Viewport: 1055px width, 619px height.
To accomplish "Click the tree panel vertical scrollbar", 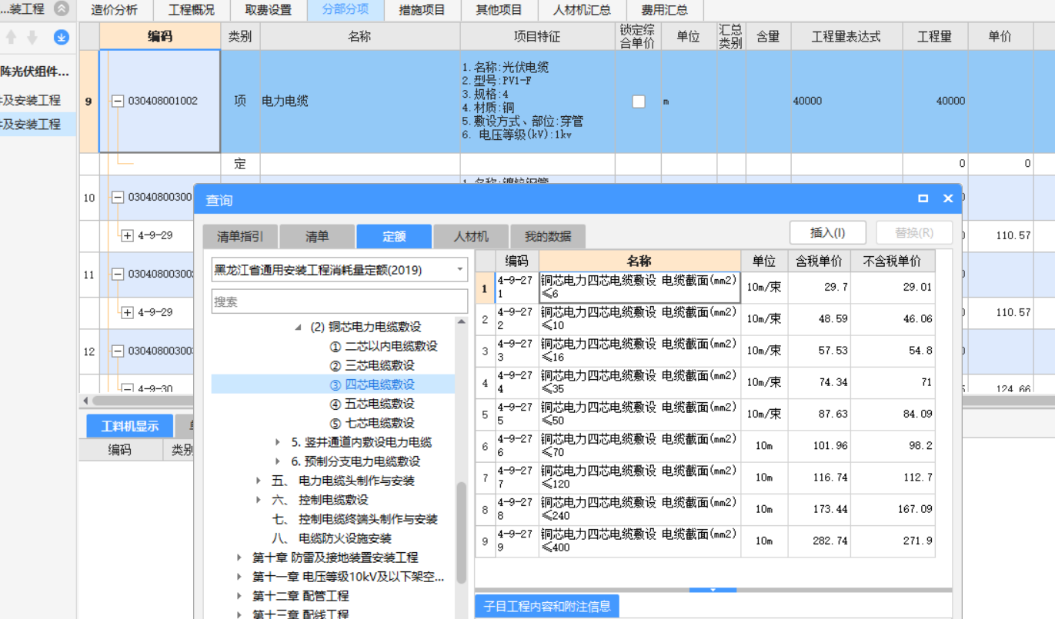I will 462,532.
